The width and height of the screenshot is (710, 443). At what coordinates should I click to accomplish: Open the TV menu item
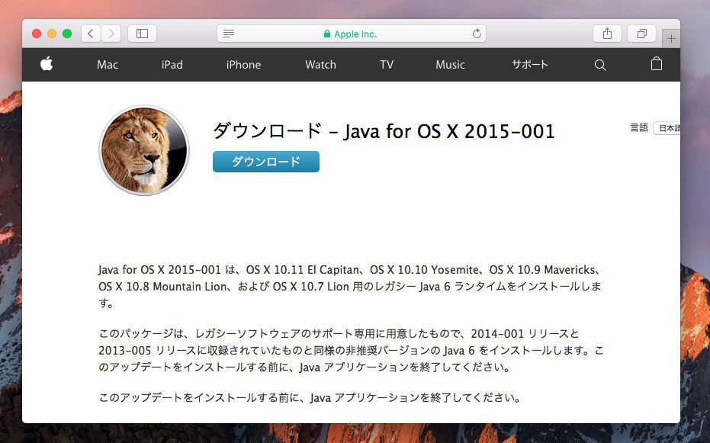click(386, 65)
